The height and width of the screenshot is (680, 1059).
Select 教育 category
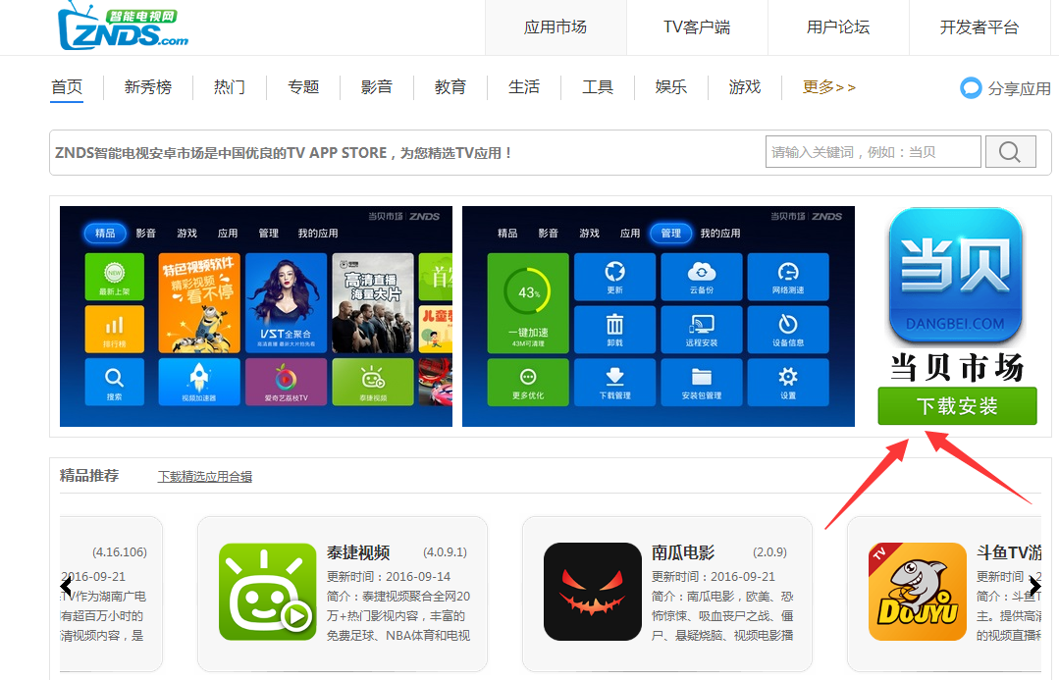click(x=450, y=87)
